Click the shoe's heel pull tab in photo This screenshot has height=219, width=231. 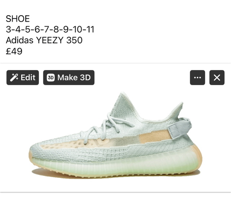(179, 128)
